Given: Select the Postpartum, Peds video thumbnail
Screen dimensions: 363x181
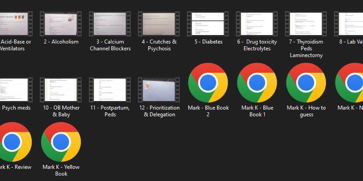Looking at the screenshot, I should (x=110, y=90).
